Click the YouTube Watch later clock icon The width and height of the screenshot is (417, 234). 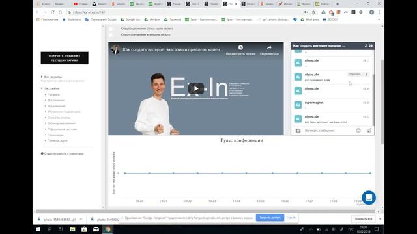(x=240, y=47)
